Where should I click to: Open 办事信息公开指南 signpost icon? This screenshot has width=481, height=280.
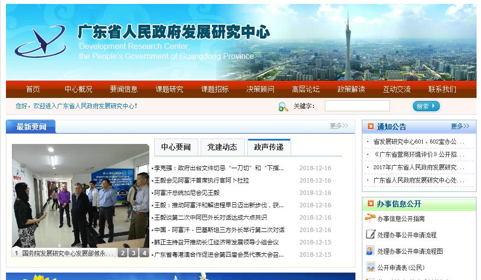(x=370, y=218)
